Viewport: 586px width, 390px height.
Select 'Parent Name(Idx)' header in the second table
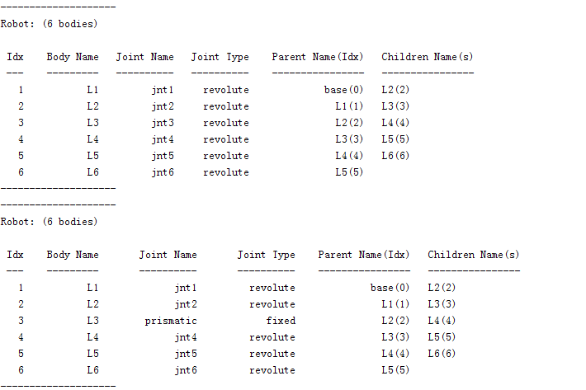[364, 255]
